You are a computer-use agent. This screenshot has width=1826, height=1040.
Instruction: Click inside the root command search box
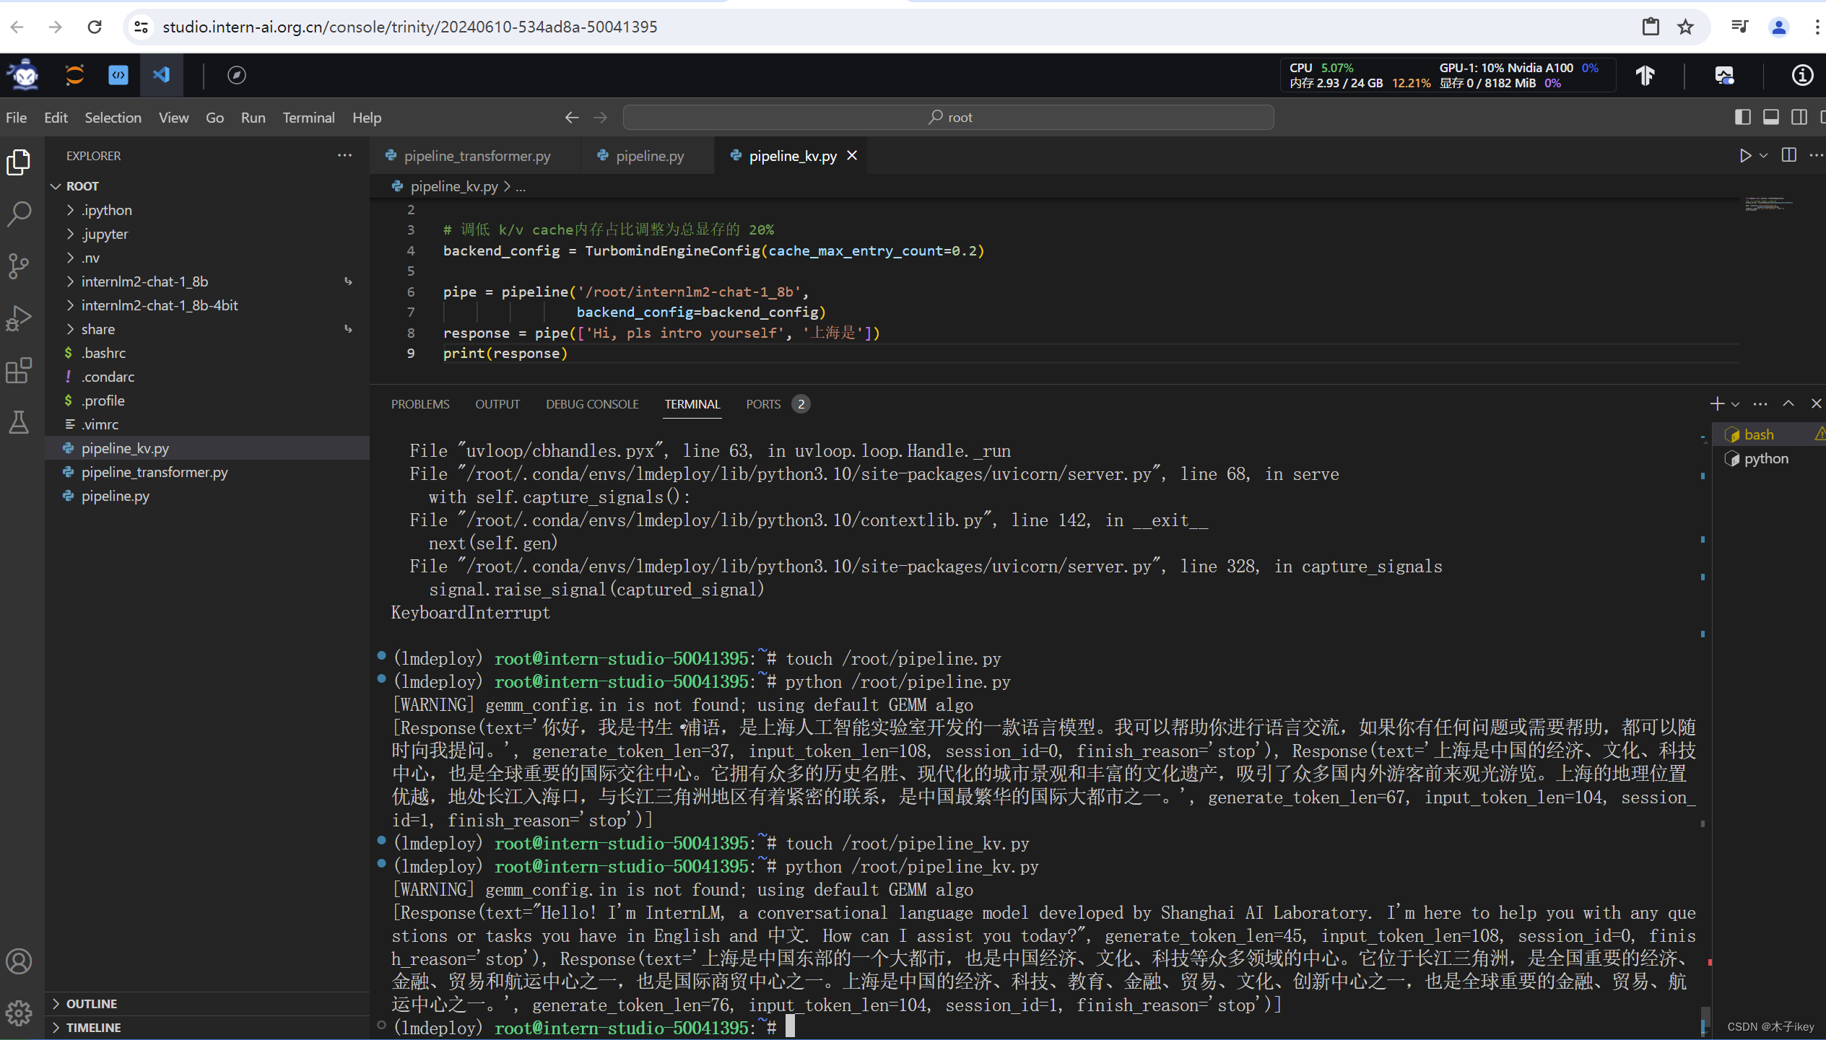949,116
